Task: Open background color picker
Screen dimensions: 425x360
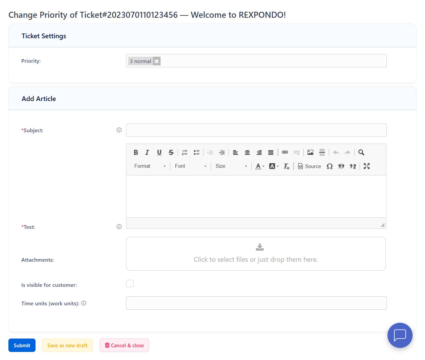Action: [274, 166]
